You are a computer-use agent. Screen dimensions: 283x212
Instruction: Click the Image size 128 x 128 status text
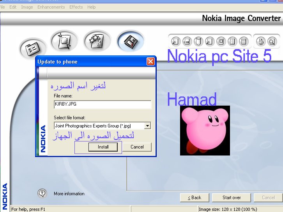(x=228, y=209)
